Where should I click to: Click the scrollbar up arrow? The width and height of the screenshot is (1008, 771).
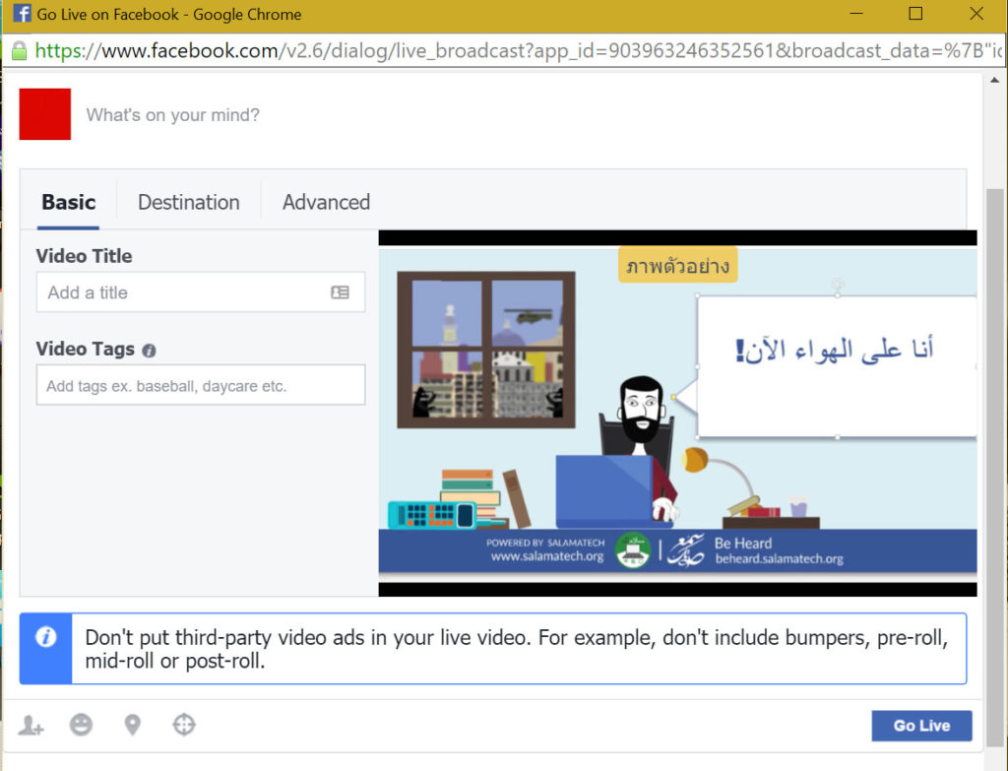point(994,81)
